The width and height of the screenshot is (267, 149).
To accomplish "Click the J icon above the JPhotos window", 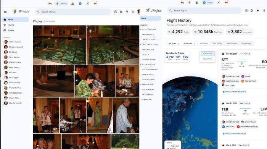I will pos(87,3).
